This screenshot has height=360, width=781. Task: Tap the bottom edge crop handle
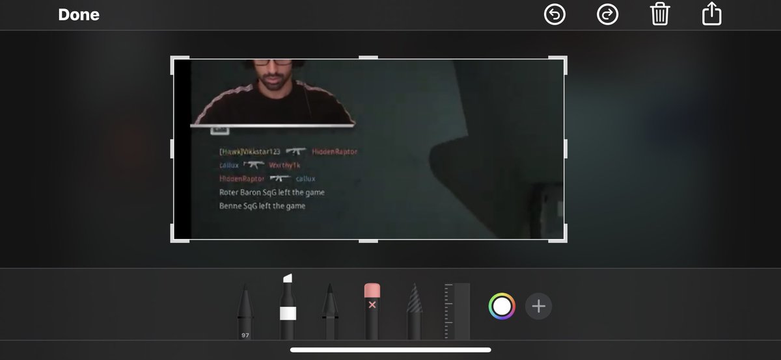(x=368, y=241)
